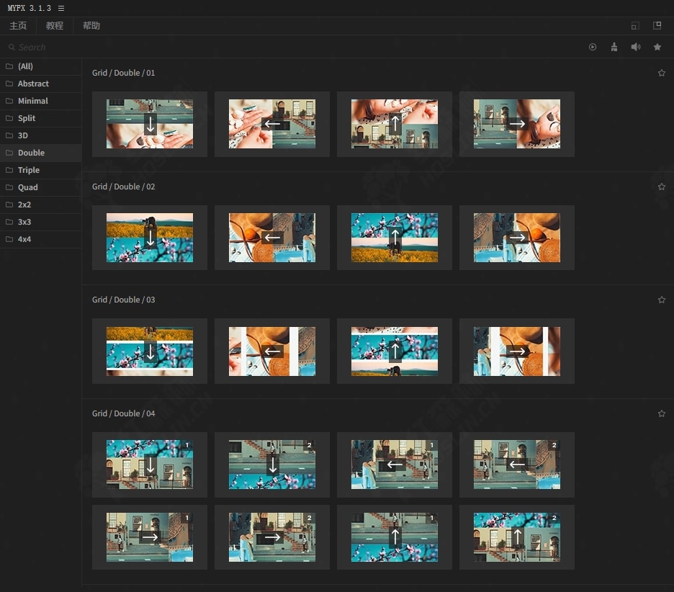Click the Grid / Double / 03 heading
The height and width of the screenshot is (592, 674).
click(123, 300)
